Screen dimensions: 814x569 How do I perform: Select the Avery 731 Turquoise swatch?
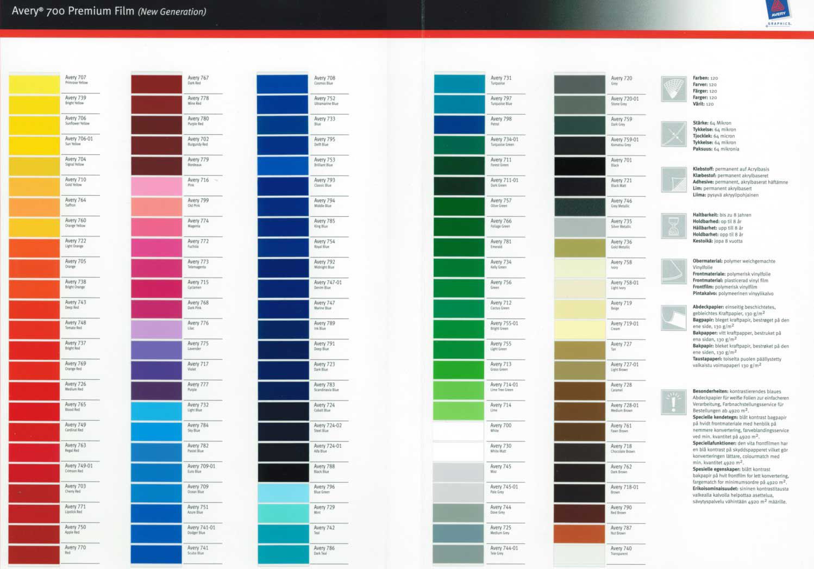(x=459, y=84)
